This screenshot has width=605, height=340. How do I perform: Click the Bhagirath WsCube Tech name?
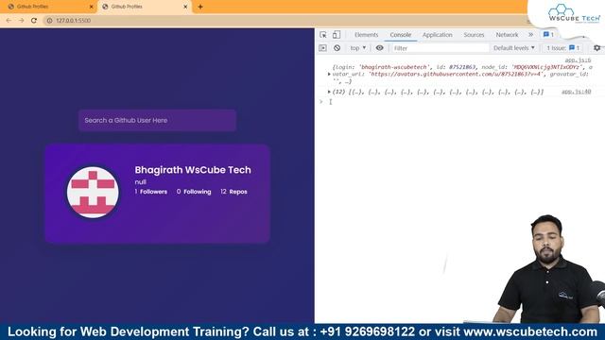(x=193, y=170)
